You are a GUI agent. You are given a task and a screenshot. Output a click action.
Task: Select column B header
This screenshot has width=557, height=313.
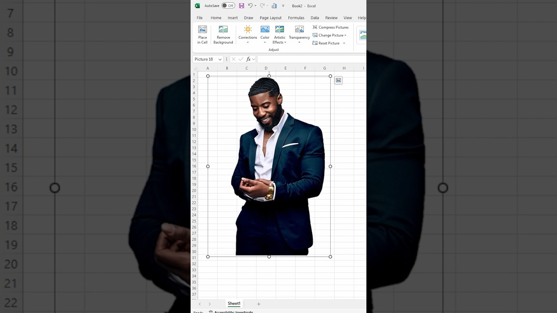[x=227, y=68]
